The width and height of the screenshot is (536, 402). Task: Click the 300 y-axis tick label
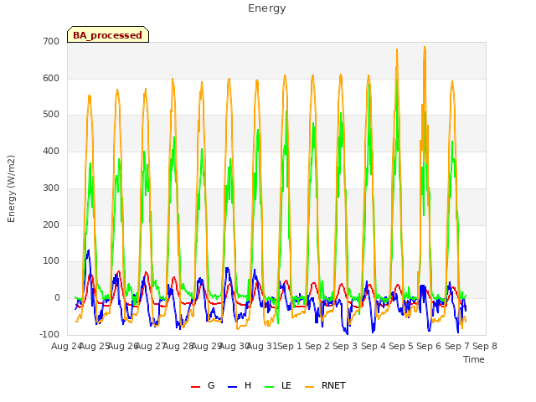[51, 188]
